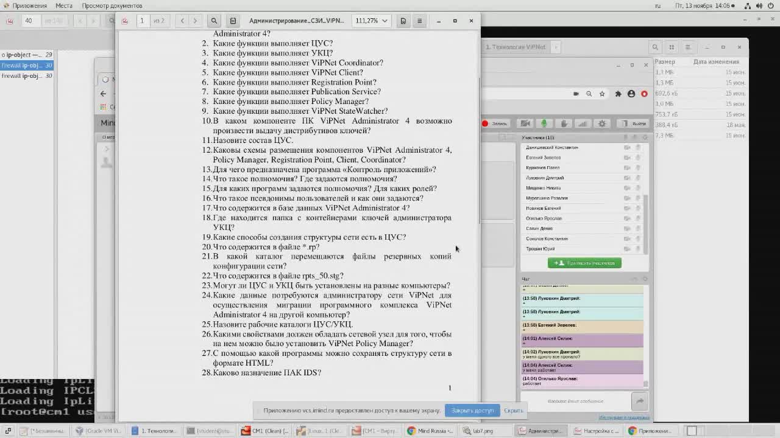This screenshot has height=438, width=780.
Task: Open document viewer file options button
Action: 403,21
